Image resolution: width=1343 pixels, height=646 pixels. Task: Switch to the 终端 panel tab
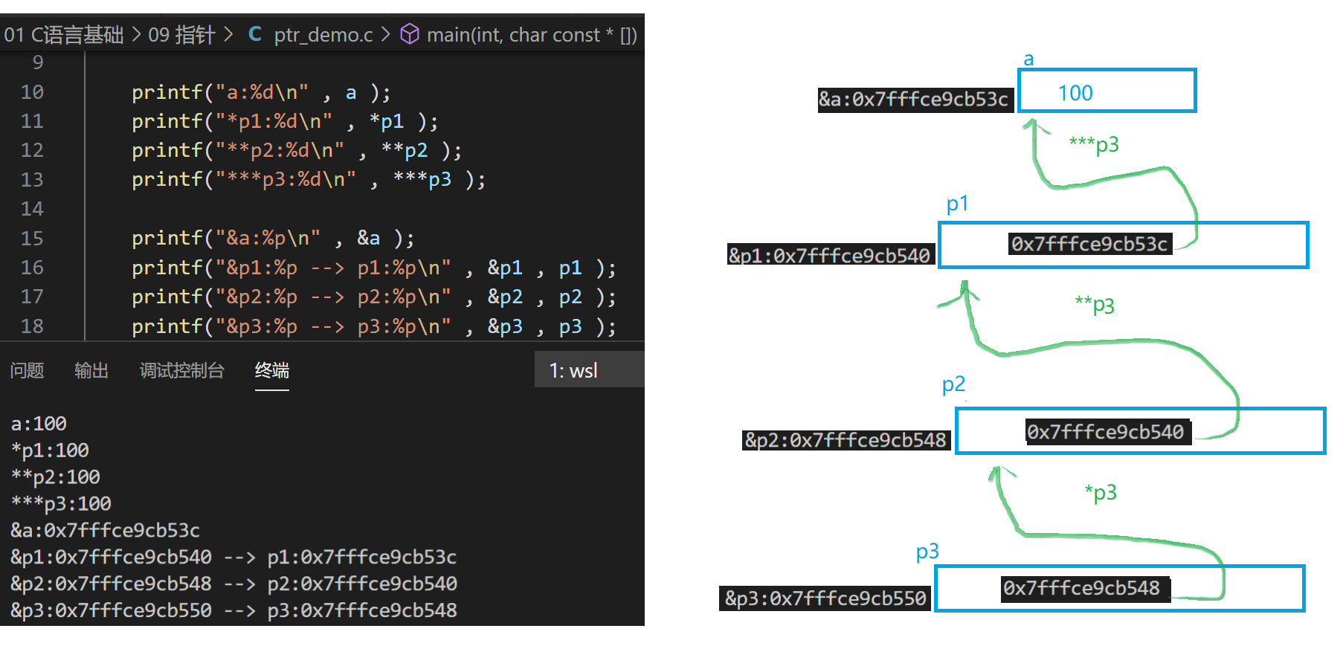272,370
